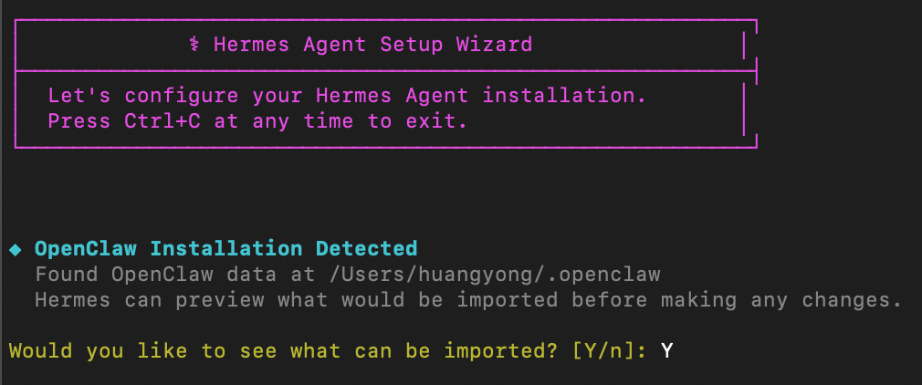Click the typed Y answer at prompt

pyautogui.click(x=666, y=350)
